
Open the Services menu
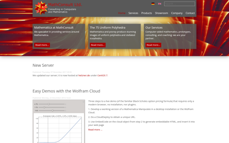[x=133, y=13]
